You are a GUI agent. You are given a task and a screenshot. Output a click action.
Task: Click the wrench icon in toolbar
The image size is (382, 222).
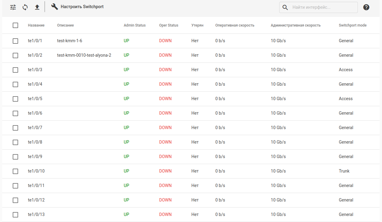(55, 7)
